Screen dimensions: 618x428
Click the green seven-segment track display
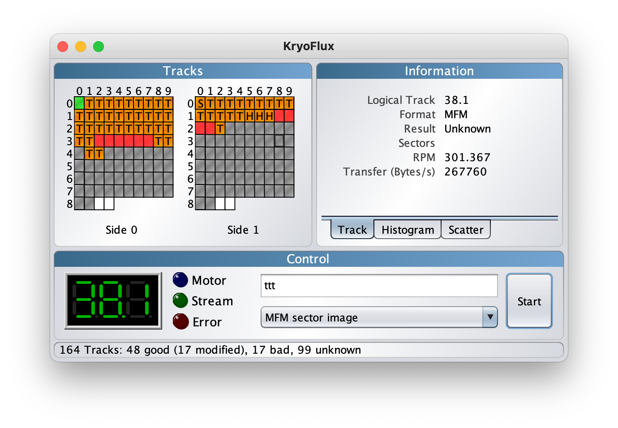pyautogui.click(x=113, y=301)
